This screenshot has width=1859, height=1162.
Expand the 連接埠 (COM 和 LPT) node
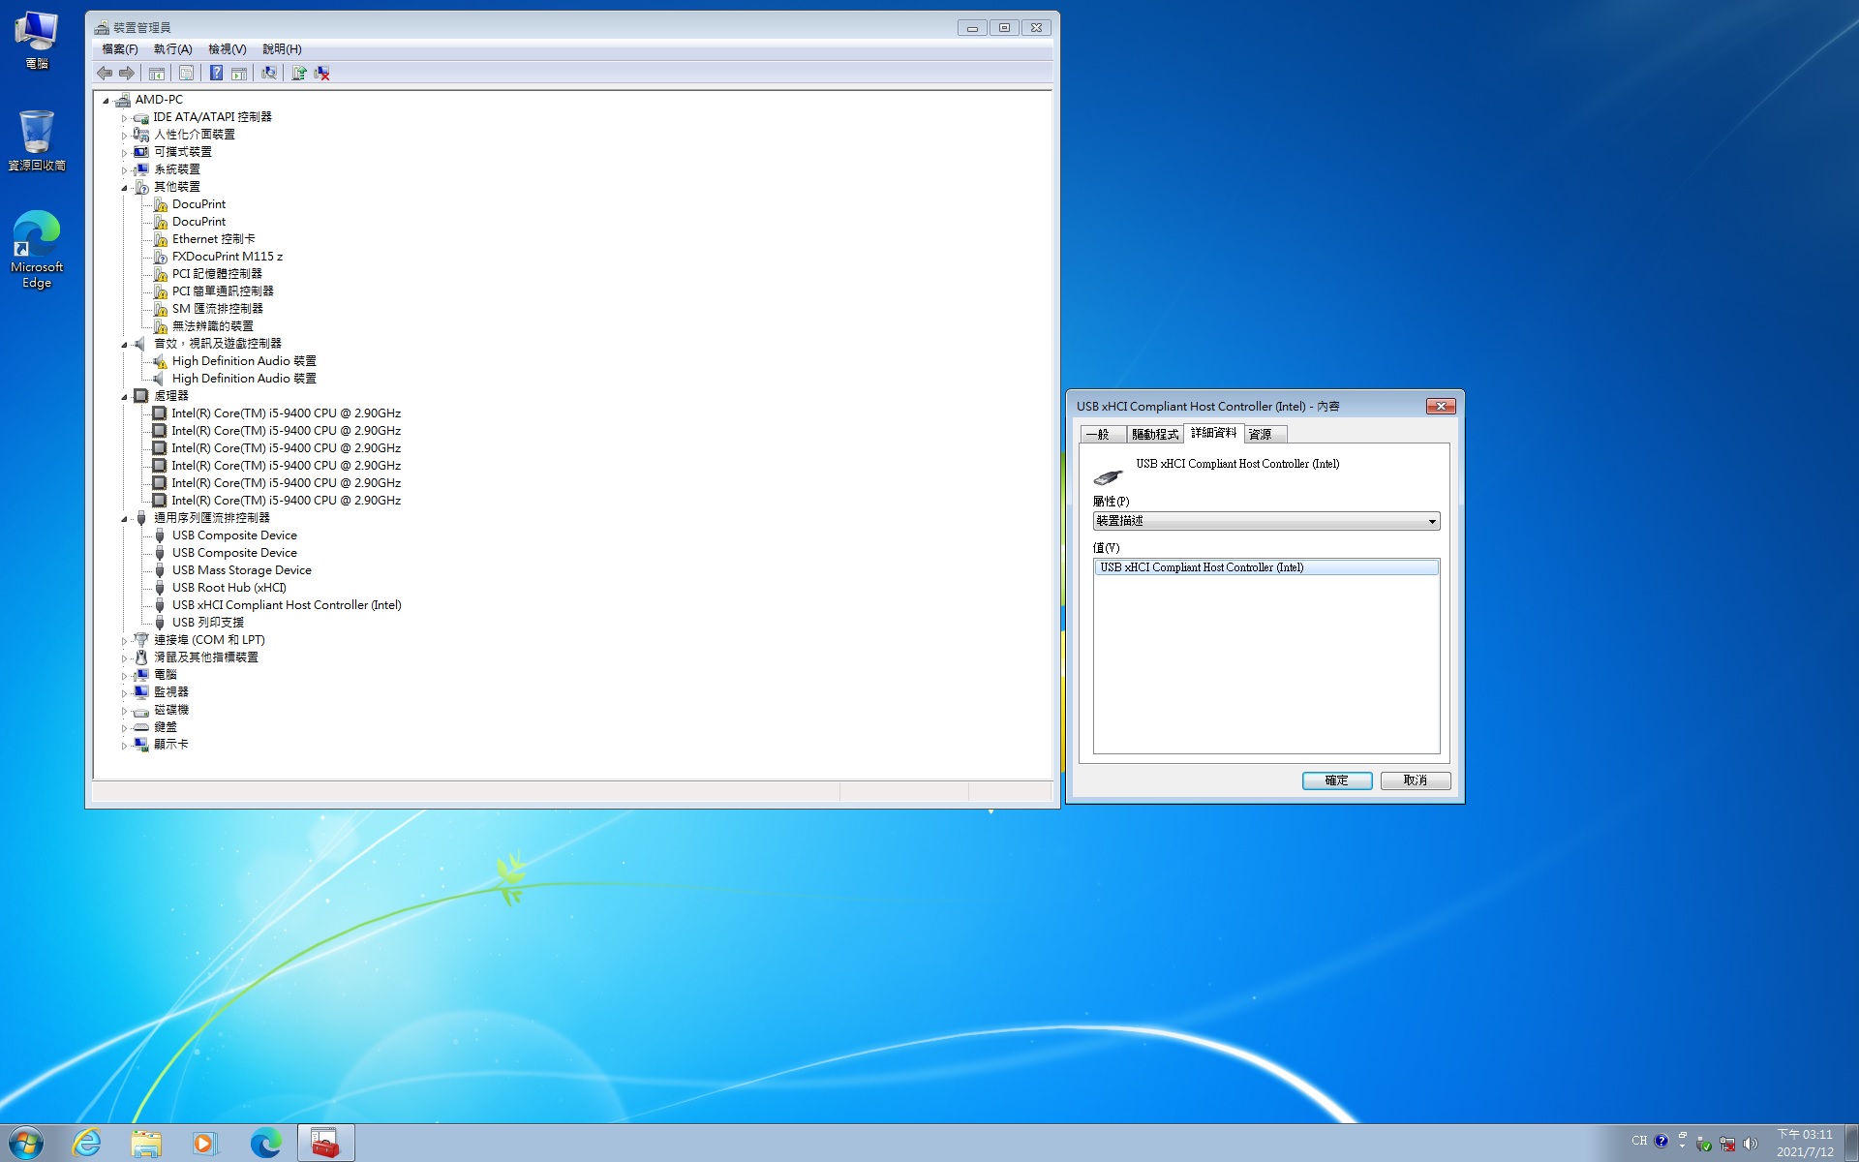tap(124, 640)
